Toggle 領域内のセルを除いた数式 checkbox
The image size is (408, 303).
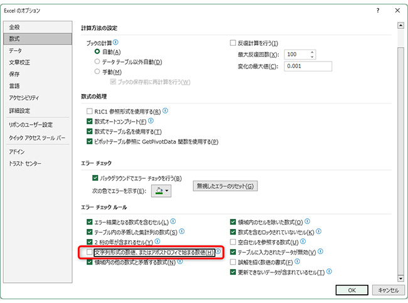point(233,222)
